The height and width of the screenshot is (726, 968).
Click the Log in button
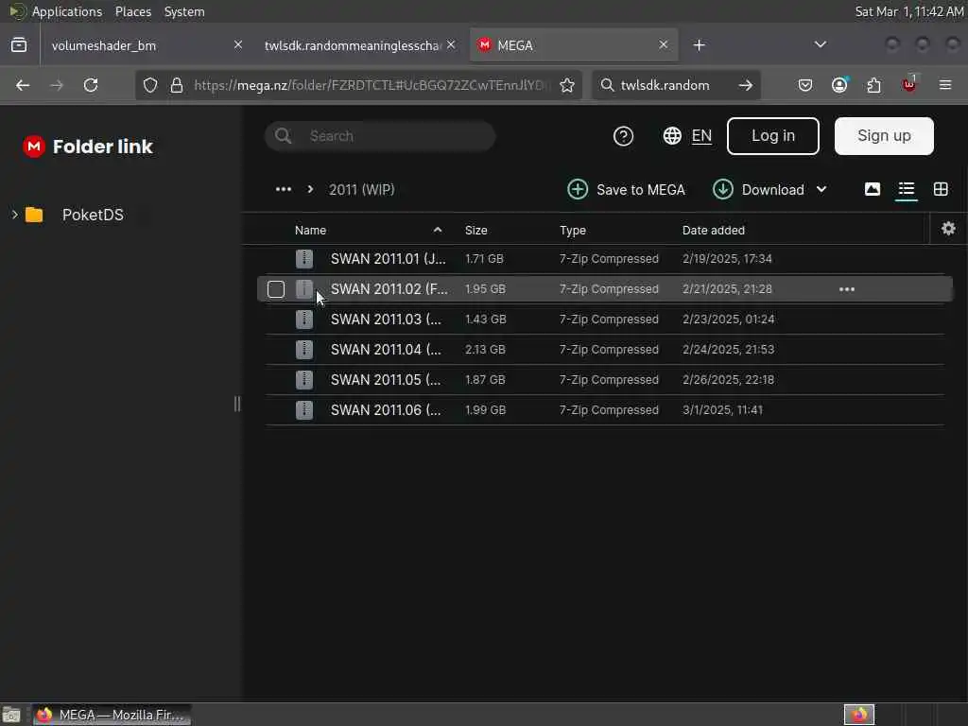[773, 136]
